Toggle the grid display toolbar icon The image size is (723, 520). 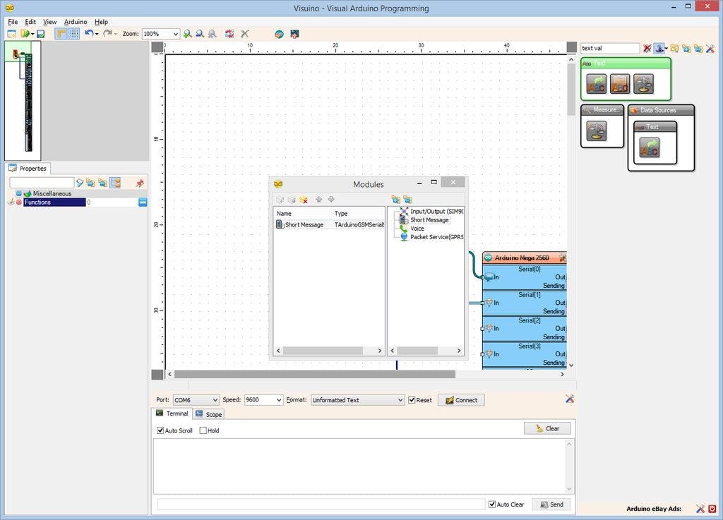pos(73,34)
